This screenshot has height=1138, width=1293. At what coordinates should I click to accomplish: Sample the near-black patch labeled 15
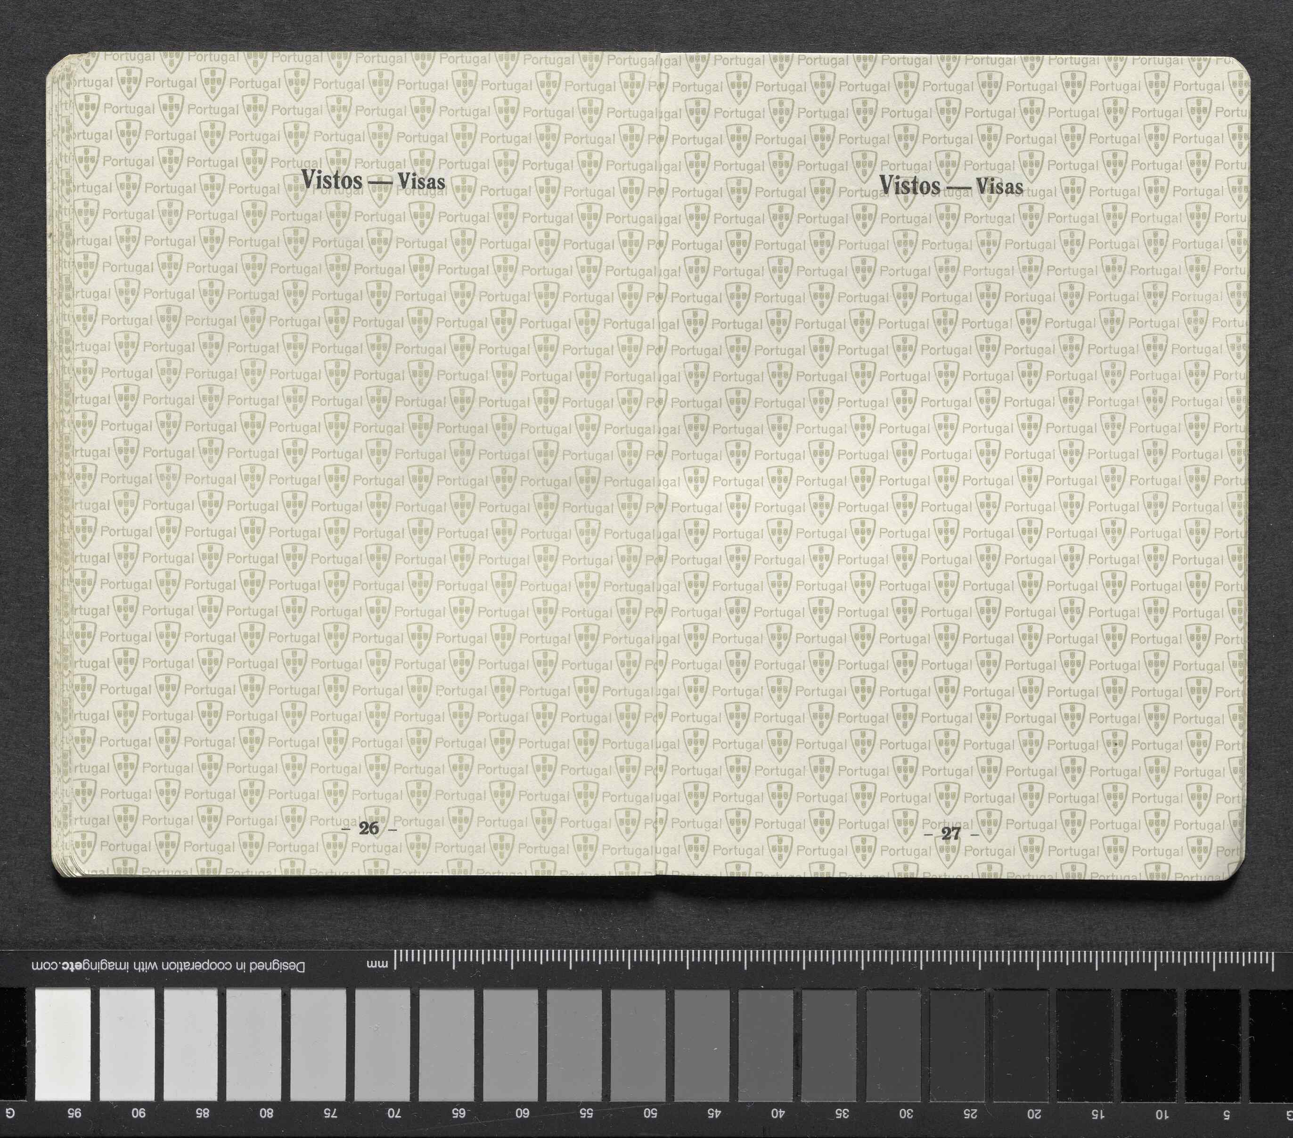1085,1045
